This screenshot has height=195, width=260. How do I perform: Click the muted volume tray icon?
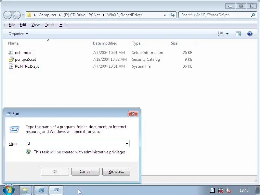click(x=228, y=190)
